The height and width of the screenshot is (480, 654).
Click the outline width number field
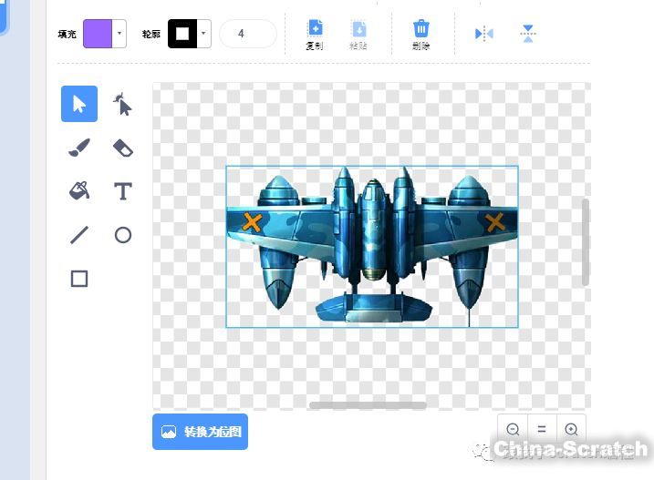coord(247,34)
